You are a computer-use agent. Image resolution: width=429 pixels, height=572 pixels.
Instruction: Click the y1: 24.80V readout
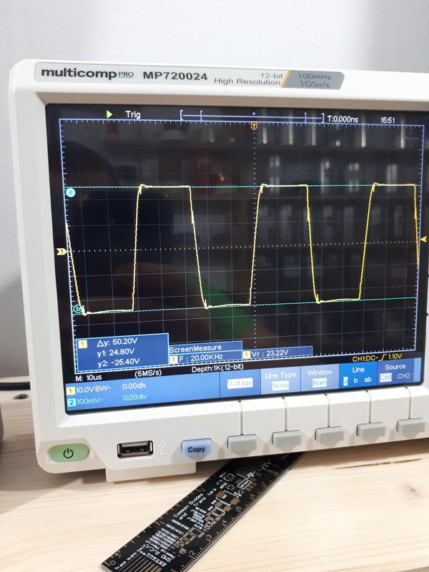[x=116, y=352]
